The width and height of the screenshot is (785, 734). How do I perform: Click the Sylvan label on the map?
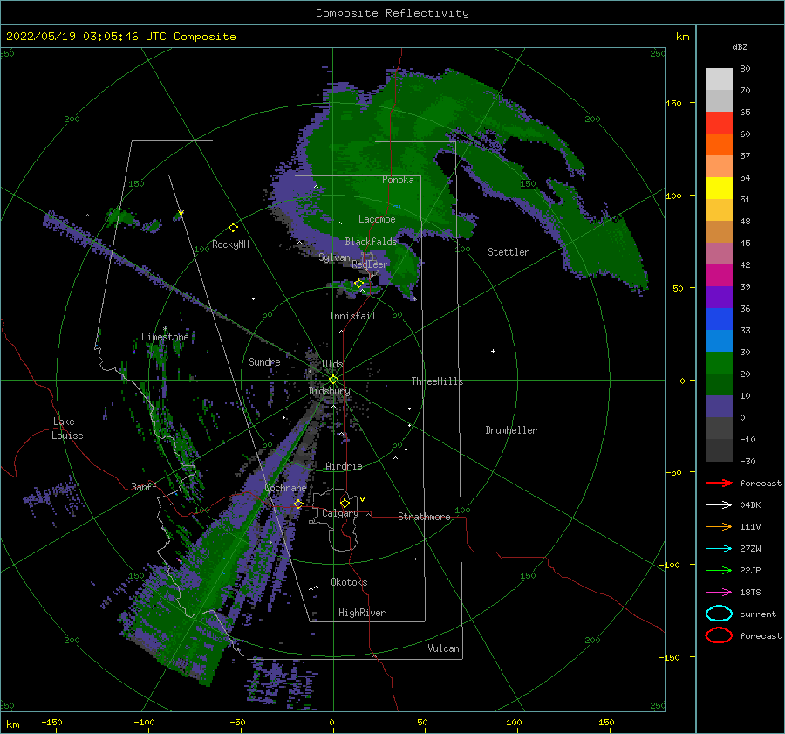pyautogui.click(x=334, y=257)
